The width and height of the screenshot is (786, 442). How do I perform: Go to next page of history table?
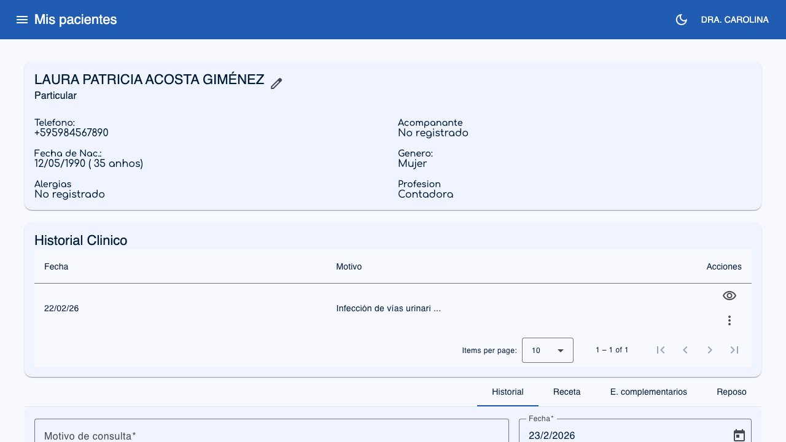point(710,350)
